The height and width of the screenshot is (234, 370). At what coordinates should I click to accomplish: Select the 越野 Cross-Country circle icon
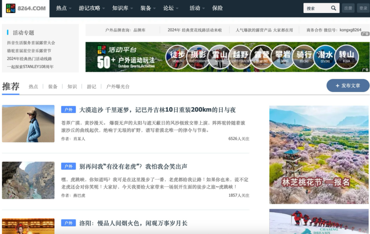241,57
